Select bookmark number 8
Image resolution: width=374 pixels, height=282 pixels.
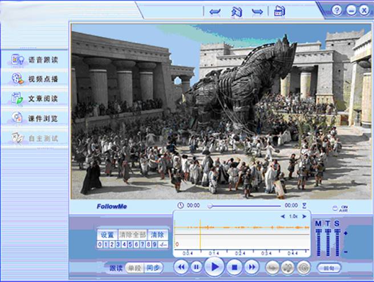click(x=148, y=244)
